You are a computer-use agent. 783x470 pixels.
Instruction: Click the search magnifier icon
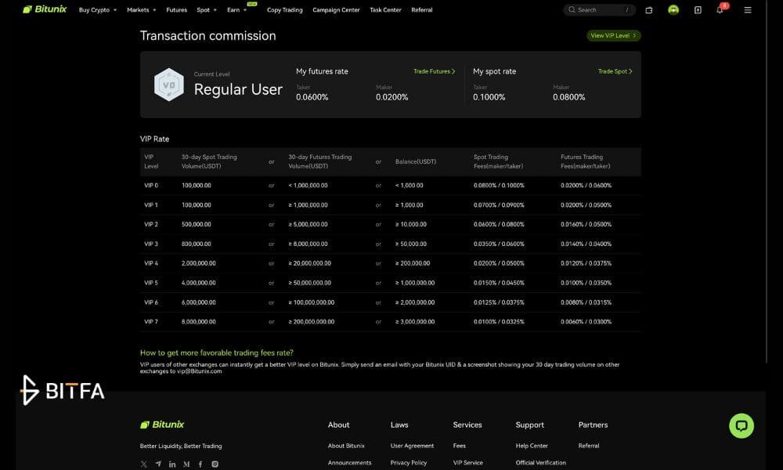[x=572, y=9]
